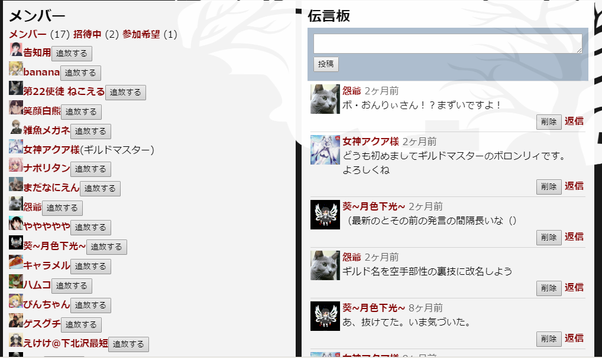Kick 第22使徒 ねこえる from guild
Viewport: 602px width, 358px height.
[125, 93]
